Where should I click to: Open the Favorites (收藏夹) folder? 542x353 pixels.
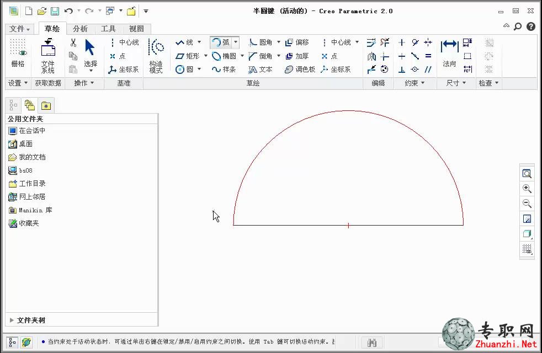coord(24,223)
